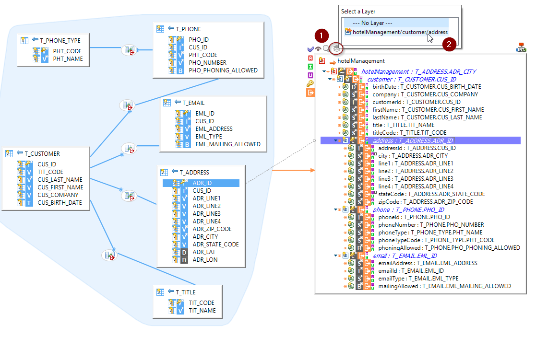The width and height of the screenshot is (548, 338).
Task: Select 'phoningAllowed' mapping row
Action: [x=449, y=248]
